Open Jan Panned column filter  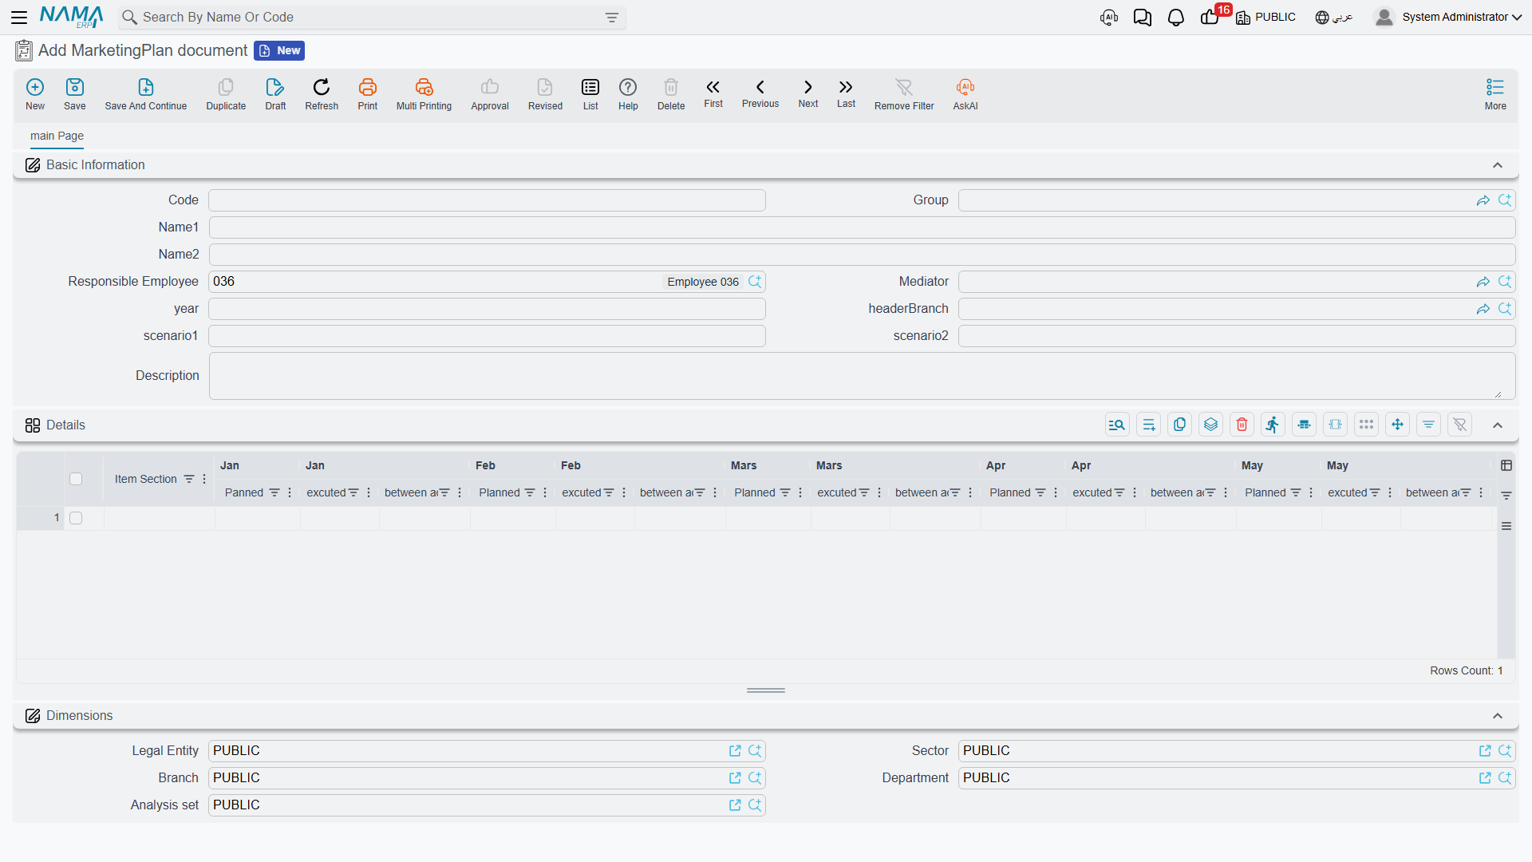[274, 492]
